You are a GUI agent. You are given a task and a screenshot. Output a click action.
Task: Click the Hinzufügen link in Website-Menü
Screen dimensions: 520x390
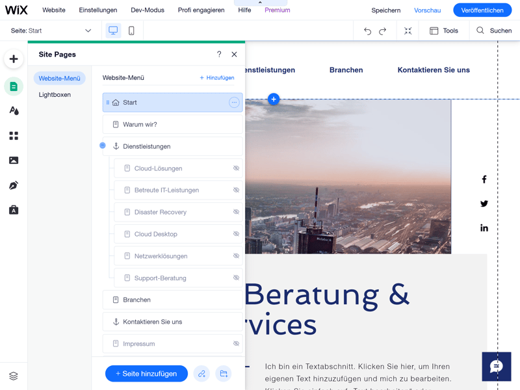tap(217, 77)
